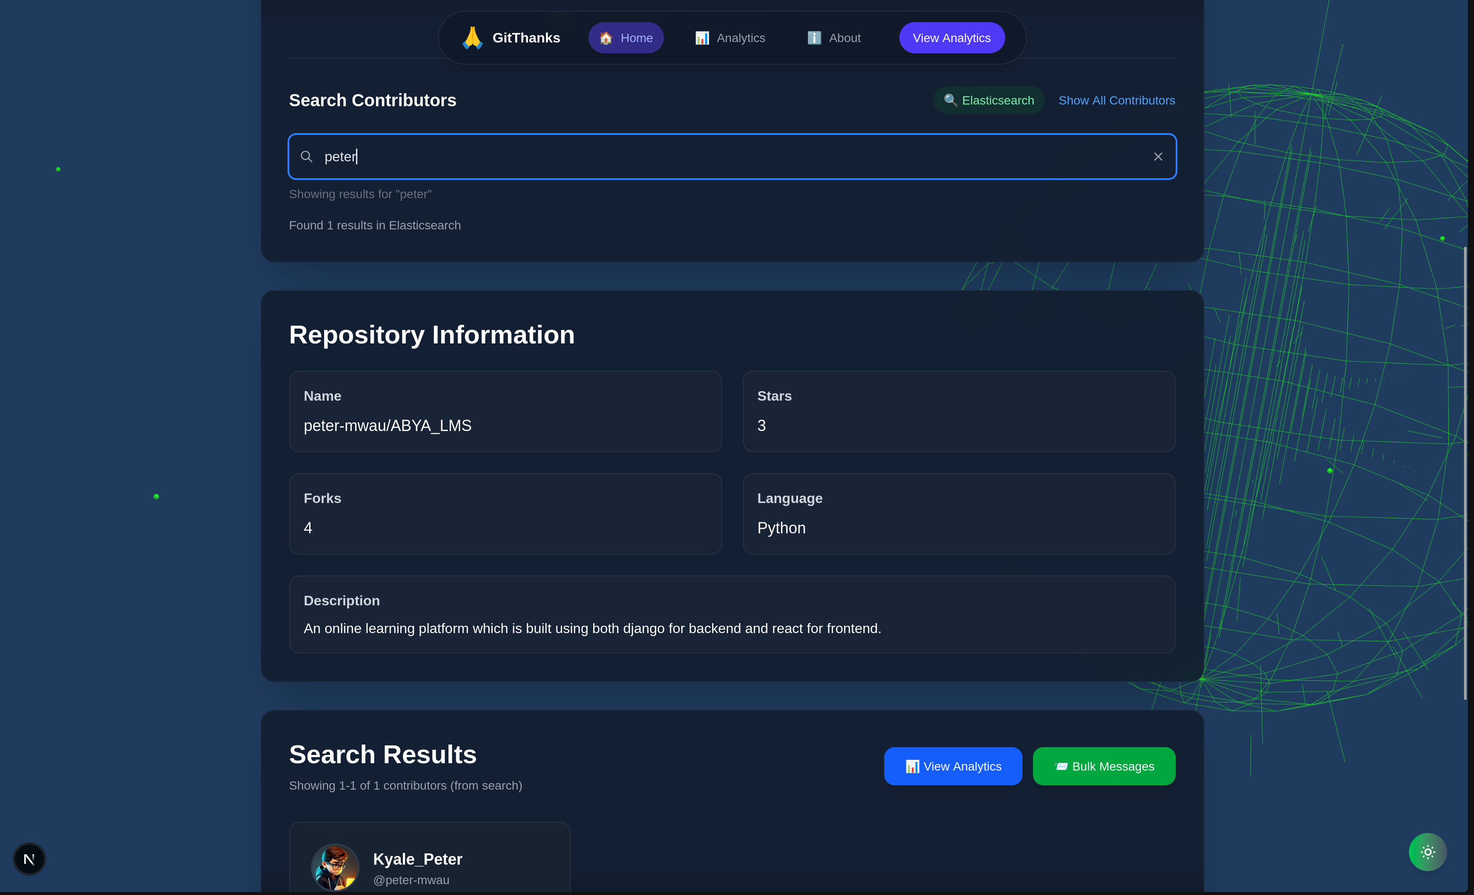The width and height of the screenshot is (1474, 895).
Task: Click the house icon in Home tab
Action: point(606,38)
